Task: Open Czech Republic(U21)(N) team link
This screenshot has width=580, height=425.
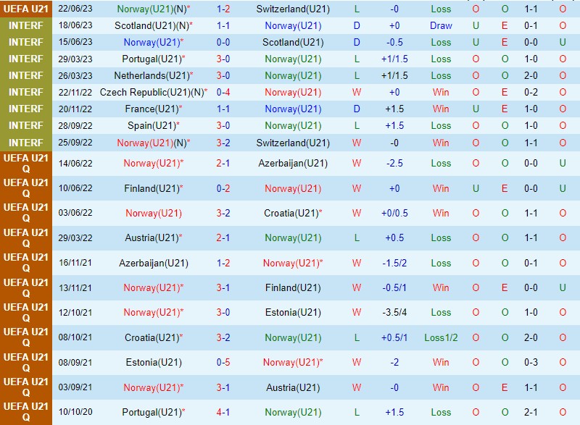Action: pos(154,92)
